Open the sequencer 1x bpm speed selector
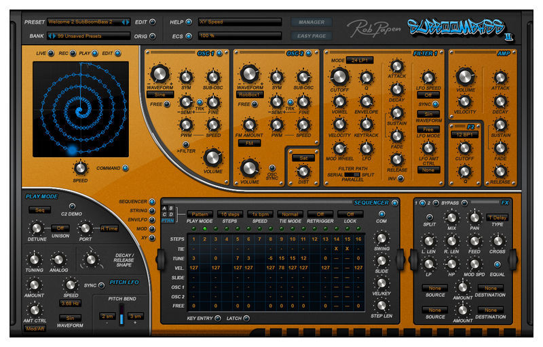This screenshot has width=543, height=347. coord(260,214)
